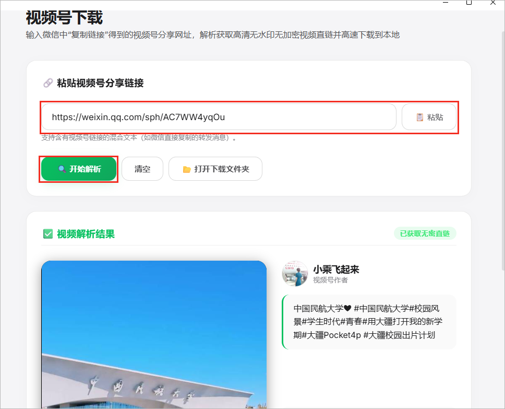Click the link chain icon beside 粘贴视频号分享链接
505x409 pixels.
[48, 83]
